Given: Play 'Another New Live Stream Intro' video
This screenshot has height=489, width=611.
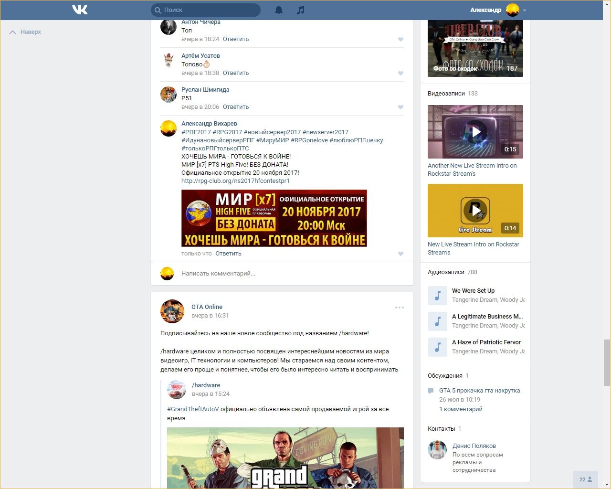Looking at the screenshot, I should click(x=475, y=132).
